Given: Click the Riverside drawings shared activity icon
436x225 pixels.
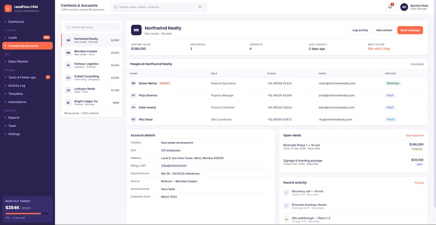Looking at the screenshot, I should pos(286,206).
